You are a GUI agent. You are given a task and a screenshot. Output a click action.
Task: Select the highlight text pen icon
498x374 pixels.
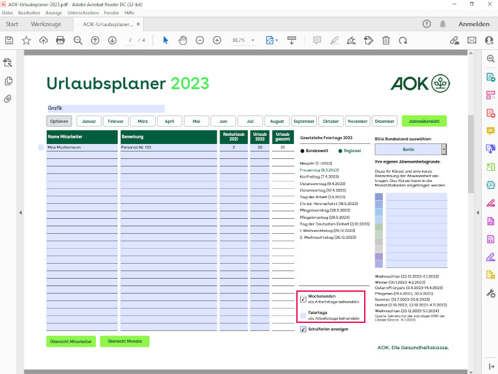pos(334,41)
